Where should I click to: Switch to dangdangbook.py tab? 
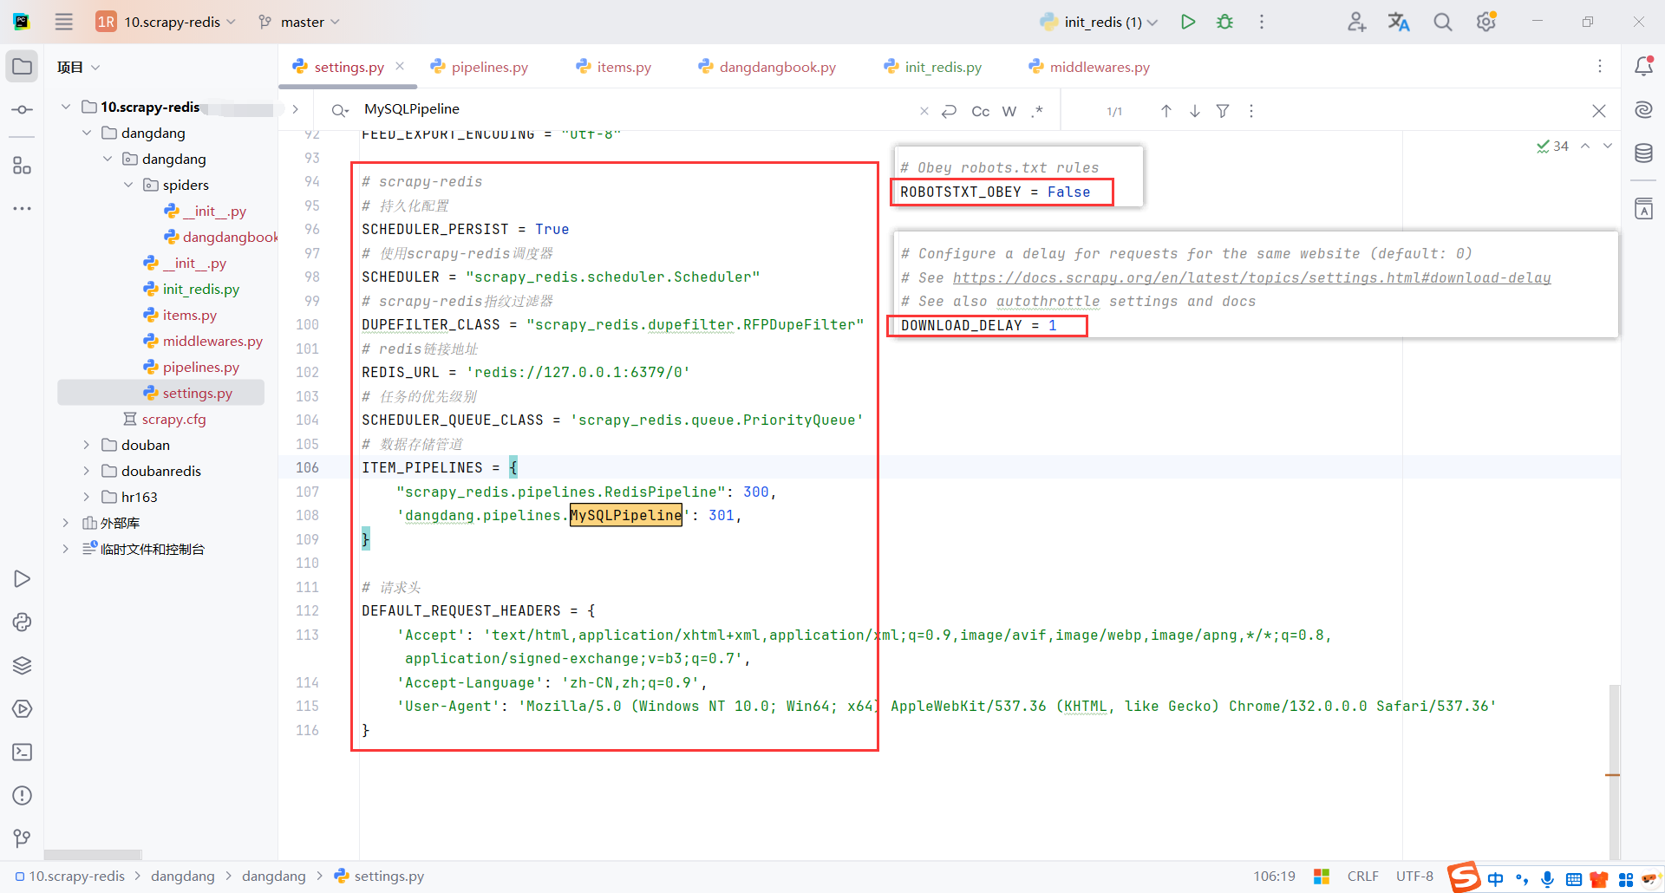pyautogui.click(x=767, y=67)
